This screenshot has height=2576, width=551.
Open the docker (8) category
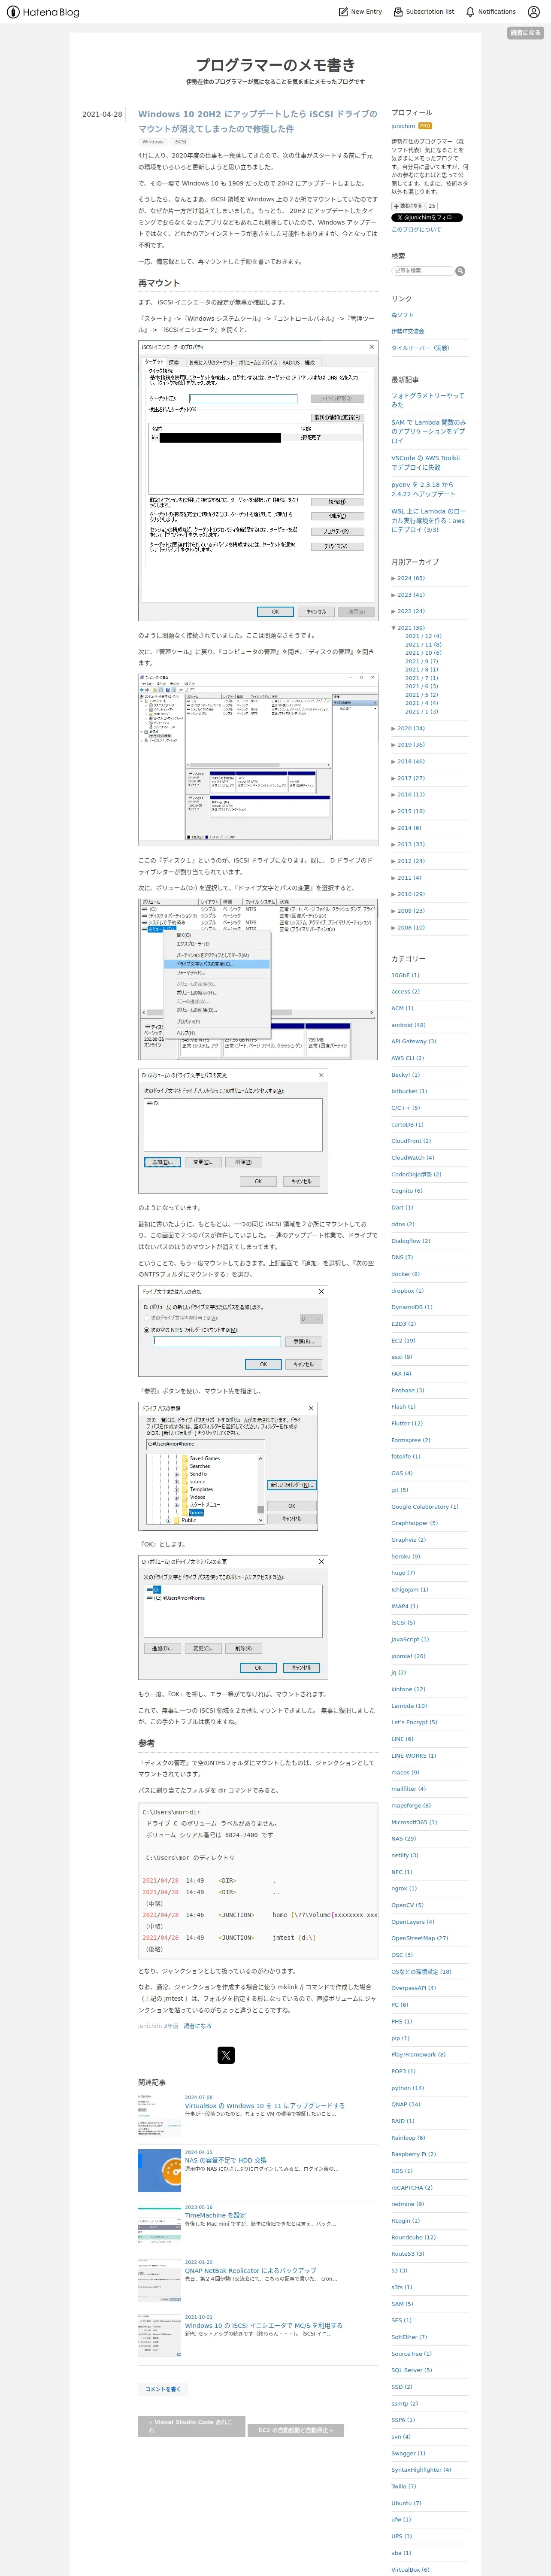(x=405, y=1274)
